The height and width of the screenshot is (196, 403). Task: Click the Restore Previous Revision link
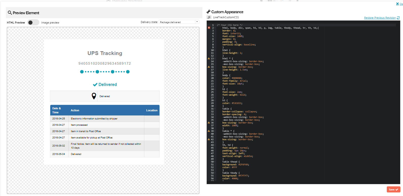coord(380,18)
